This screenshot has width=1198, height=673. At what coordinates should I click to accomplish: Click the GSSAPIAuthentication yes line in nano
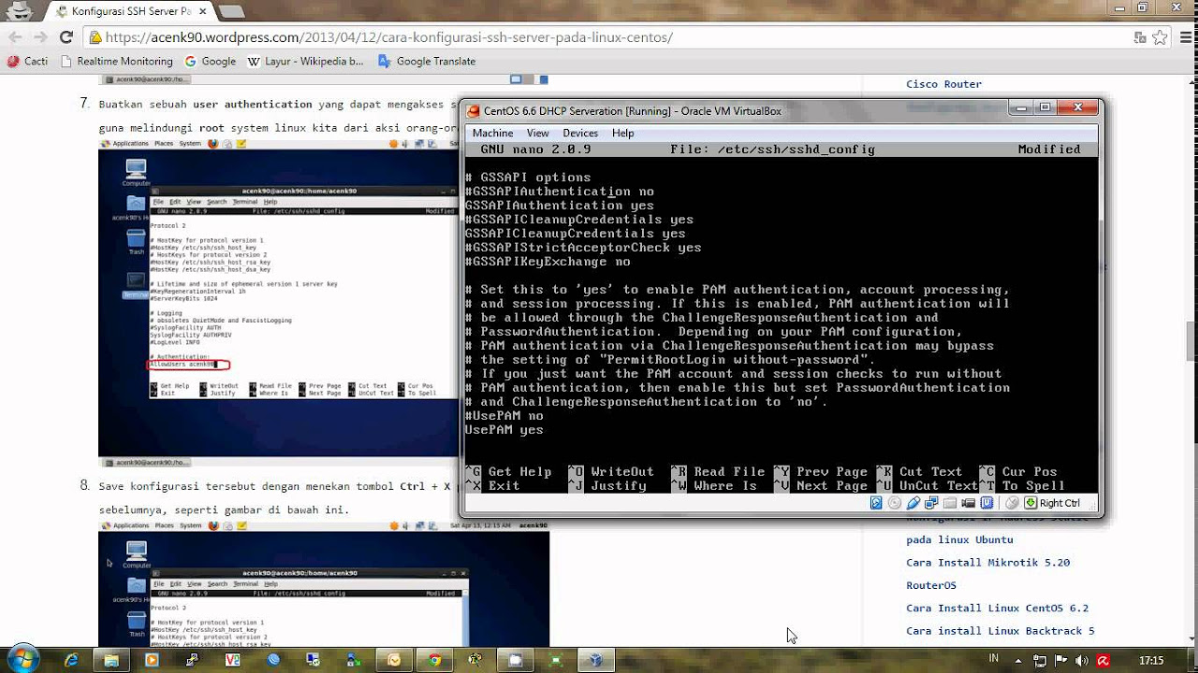(560, 206)
